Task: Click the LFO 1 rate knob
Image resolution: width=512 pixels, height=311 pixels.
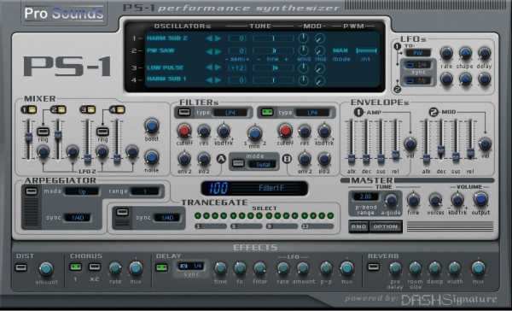Action: 446,53
